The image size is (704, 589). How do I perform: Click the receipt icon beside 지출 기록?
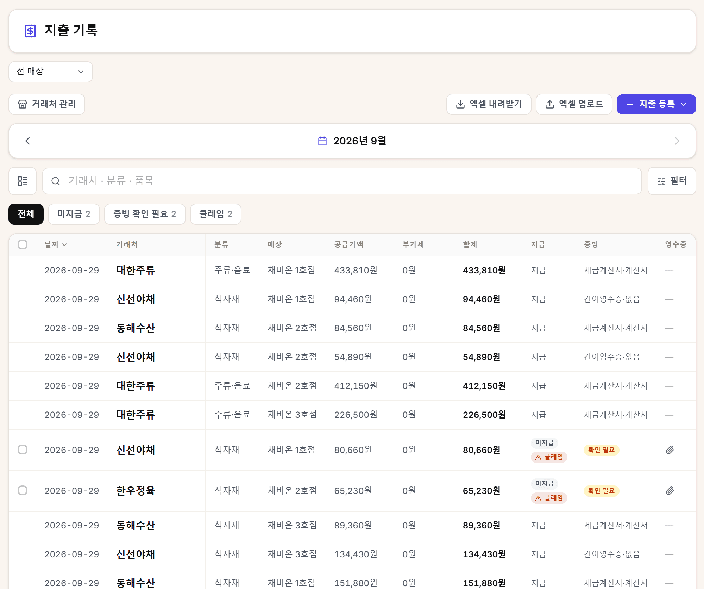coord(30,31)
